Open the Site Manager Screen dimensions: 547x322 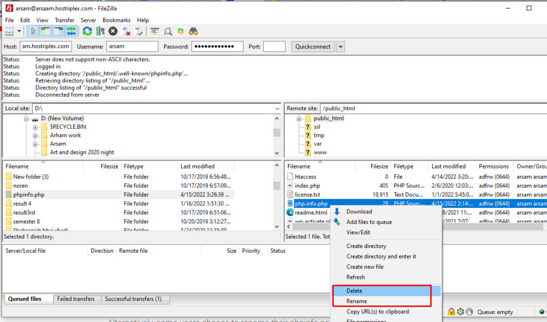click(10, 31)
